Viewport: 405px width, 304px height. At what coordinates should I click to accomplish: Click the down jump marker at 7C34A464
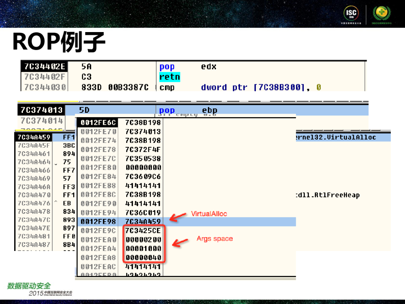tap(56, 163)
